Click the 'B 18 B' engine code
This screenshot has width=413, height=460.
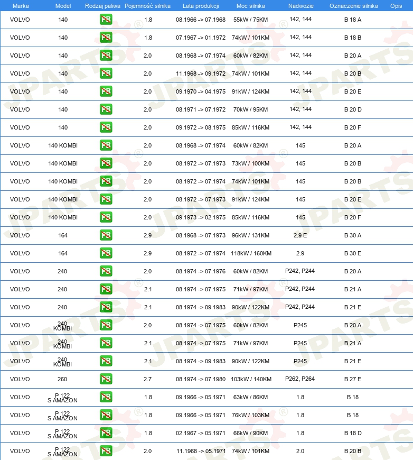tap(353, 38)
